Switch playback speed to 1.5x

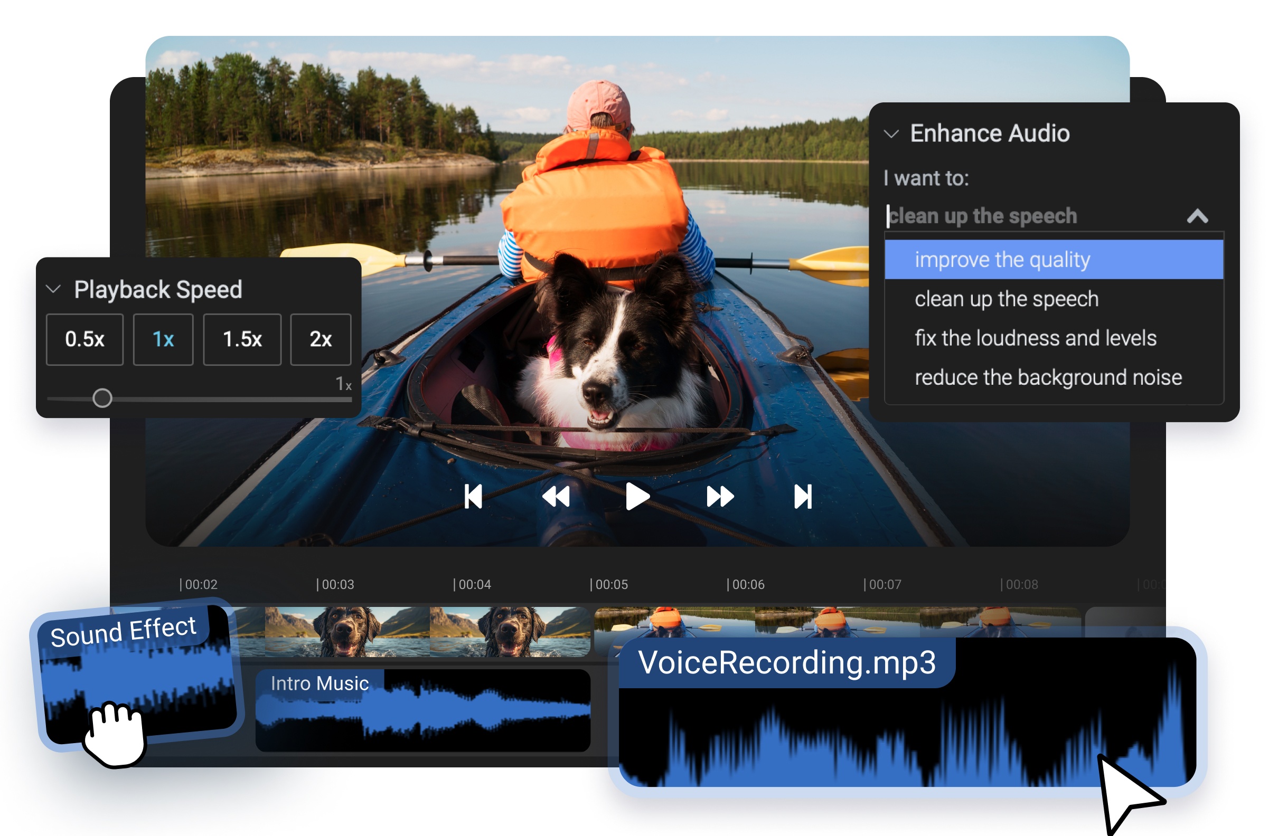click(242, 339)
